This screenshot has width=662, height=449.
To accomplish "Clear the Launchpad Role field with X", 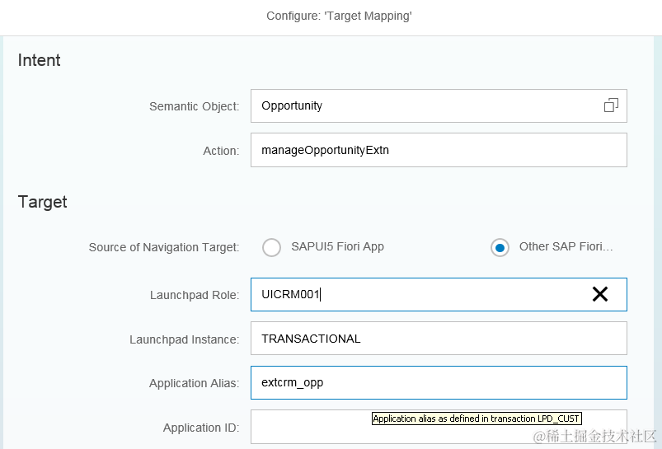I will pos(600,294).
